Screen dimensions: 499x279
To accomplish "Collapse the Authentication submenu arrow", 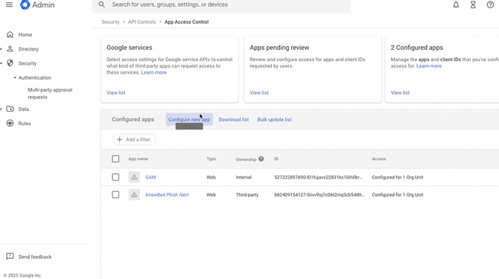I will pos(15,77).
